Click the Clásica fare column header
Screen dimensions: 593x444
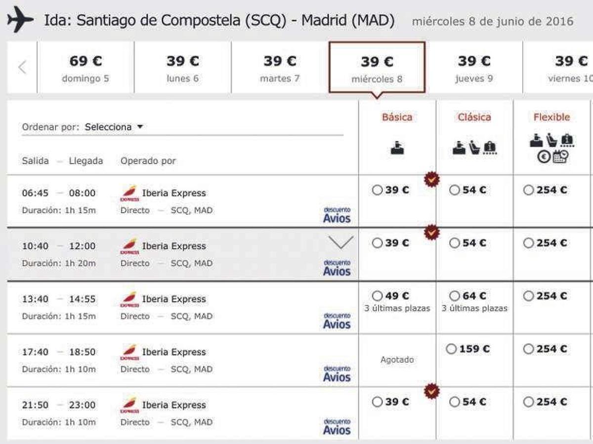coord(474,118)
